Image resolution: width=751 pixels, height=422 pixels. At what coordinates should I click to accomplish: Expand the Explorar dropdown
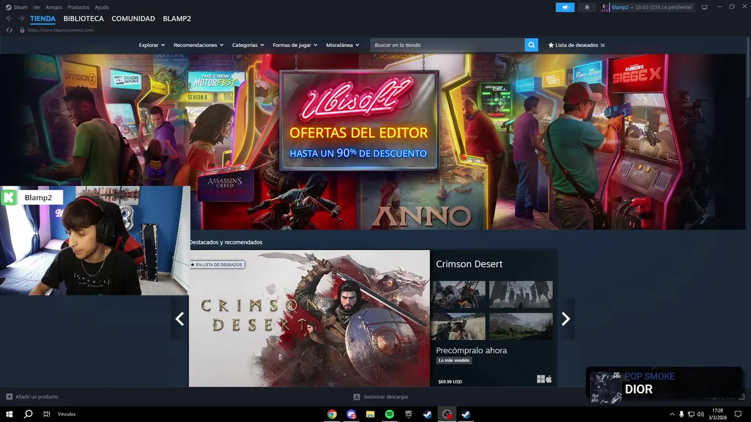pyautogui.click(x=152, y=45)
